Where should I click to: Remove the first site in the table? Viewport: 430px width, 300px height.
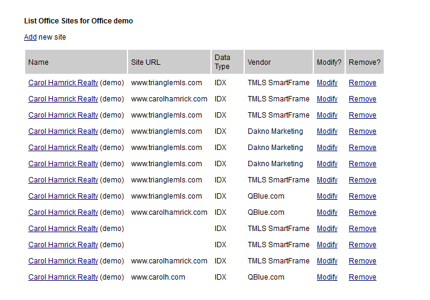(362, 83)
